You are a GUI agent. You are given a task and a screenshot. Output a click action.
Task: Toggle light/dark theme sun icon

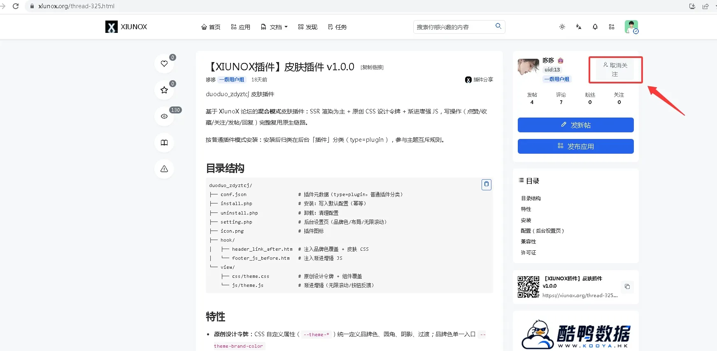pos(562,27)
